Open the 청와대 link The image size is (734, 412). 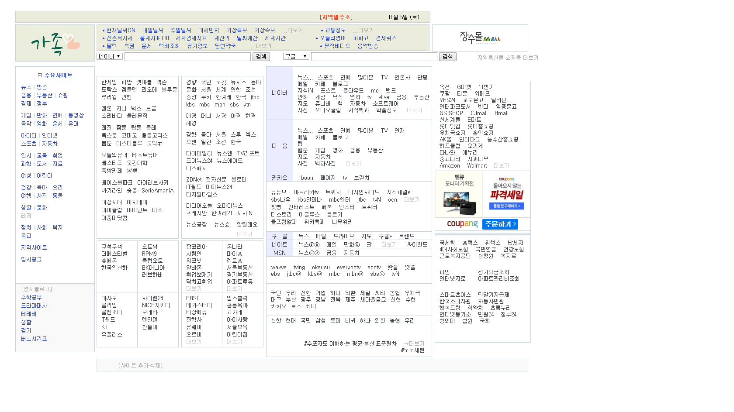point(447,321)
